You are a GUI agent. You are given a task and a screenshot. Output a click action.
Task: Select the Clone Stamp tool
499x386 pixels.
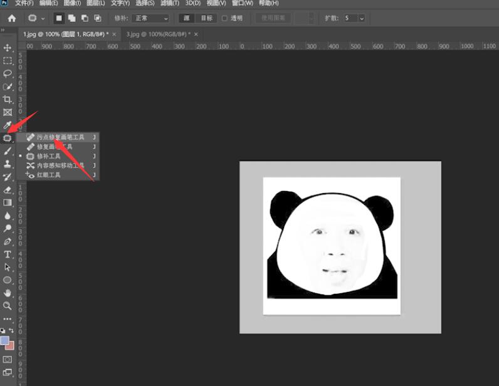pos(8,164)
